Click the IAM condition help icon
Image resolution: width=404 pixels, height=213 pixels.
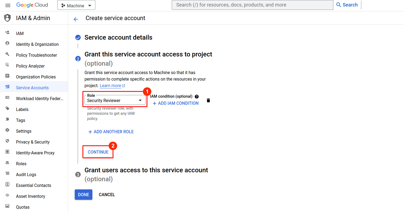(x=197, y=96)
